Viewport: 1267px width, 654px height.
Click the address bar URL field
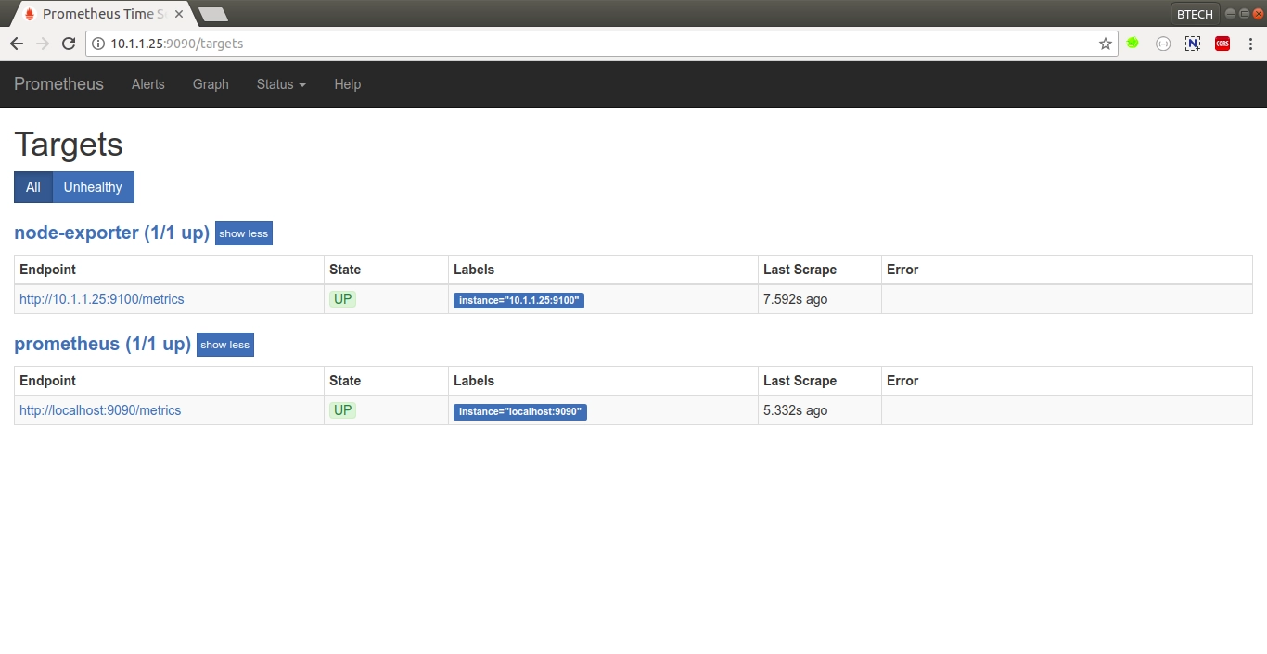[601, 44]
